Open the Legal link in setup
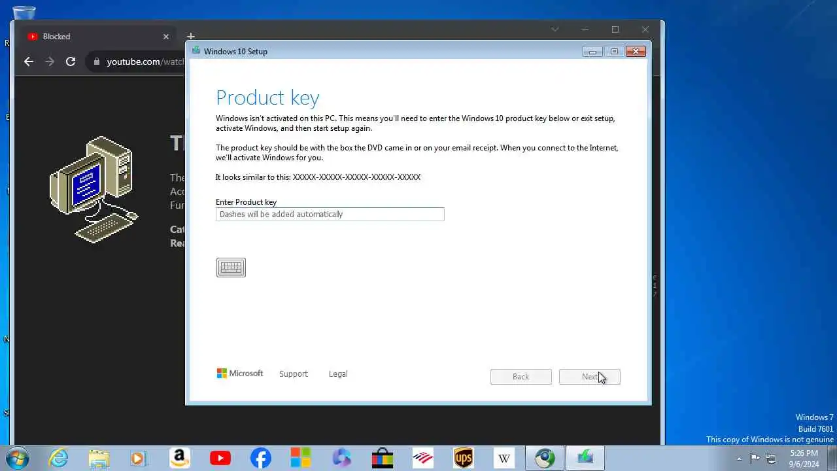 tap(338, 374)
